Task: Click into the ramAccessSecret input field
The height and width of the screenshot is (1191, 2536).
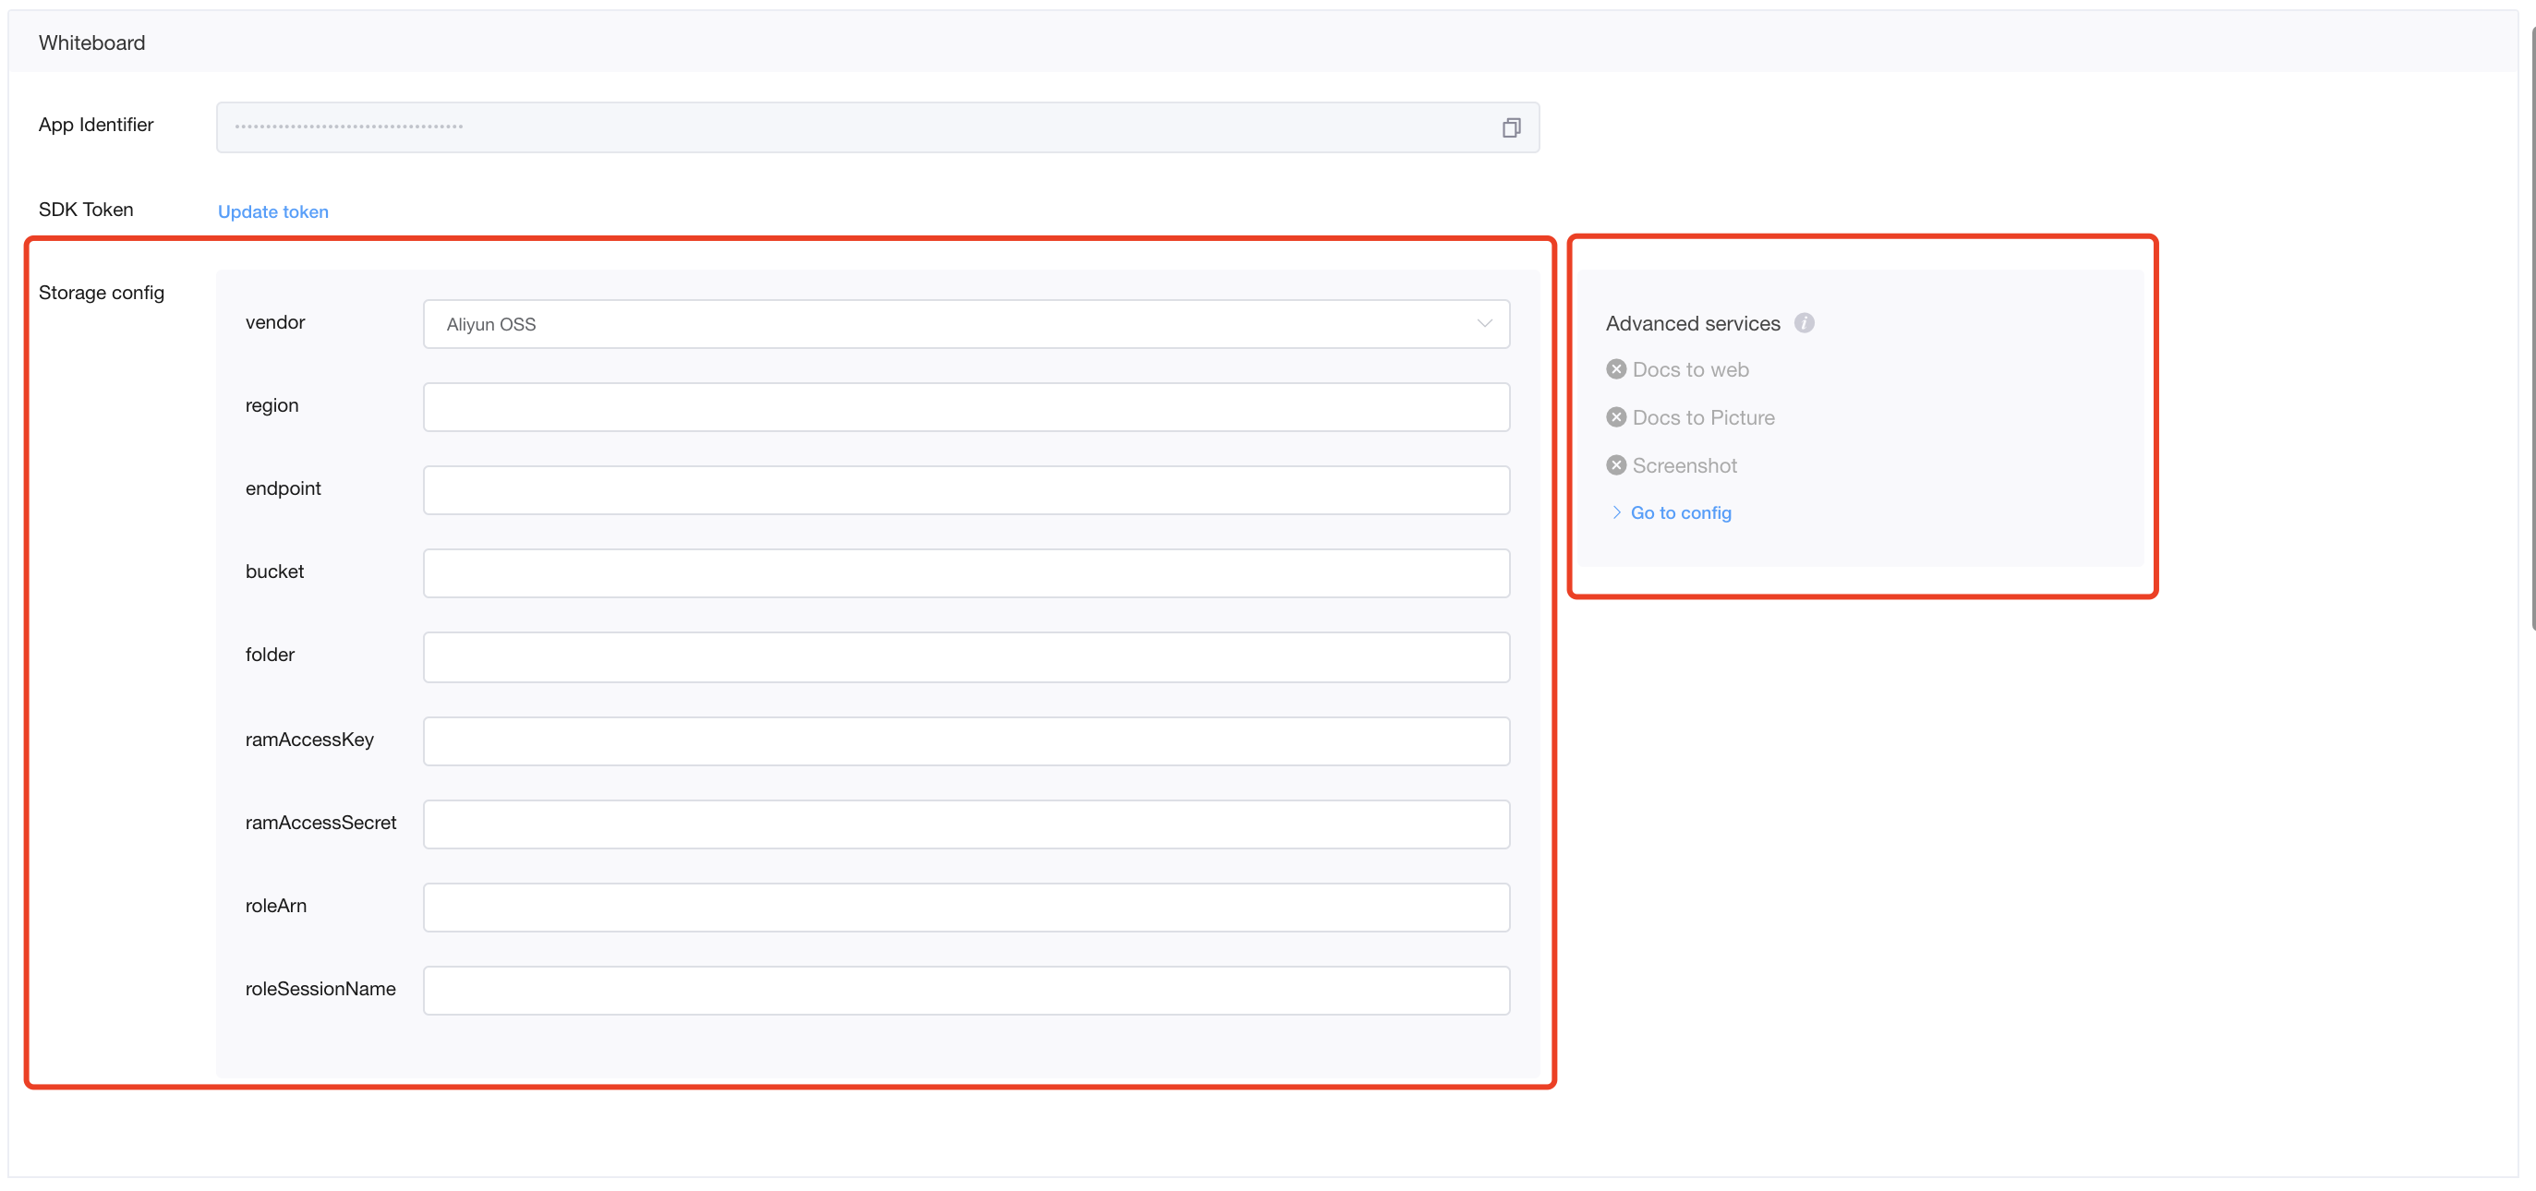Action: (x=966, y=824)
